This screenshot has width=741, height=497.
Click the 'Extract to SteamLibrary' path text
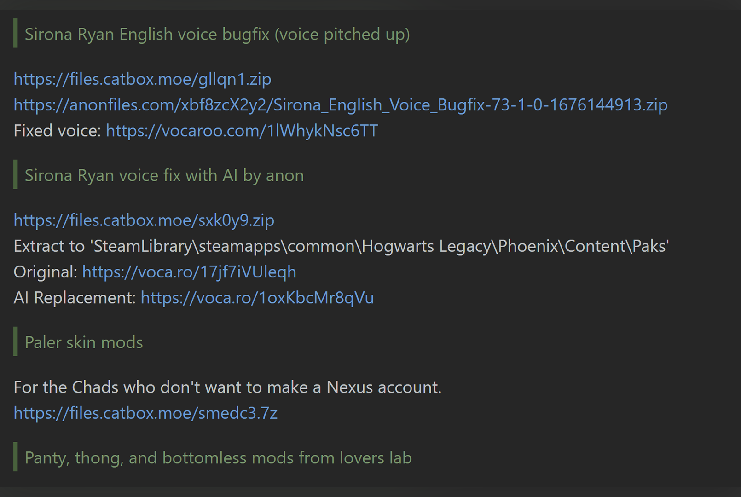(342, 246)
